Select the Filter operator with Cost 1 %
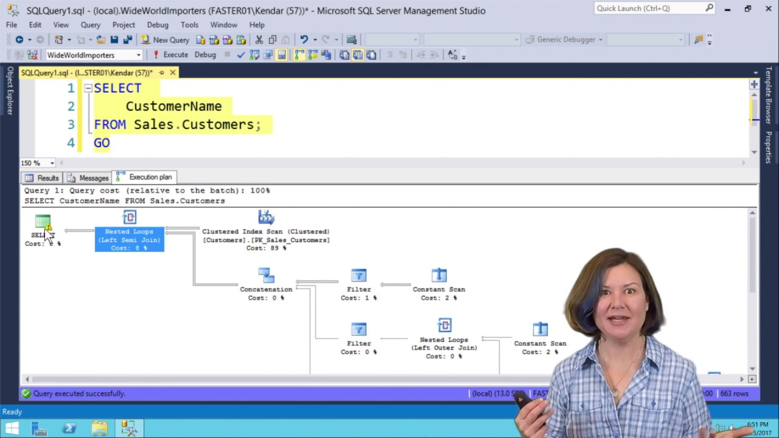 tap(358, 285)
